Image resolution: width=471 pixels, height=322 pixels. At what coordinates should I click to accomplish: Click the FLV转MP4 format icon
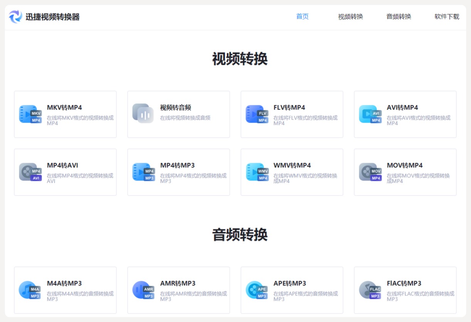click(x=256, y=115)
